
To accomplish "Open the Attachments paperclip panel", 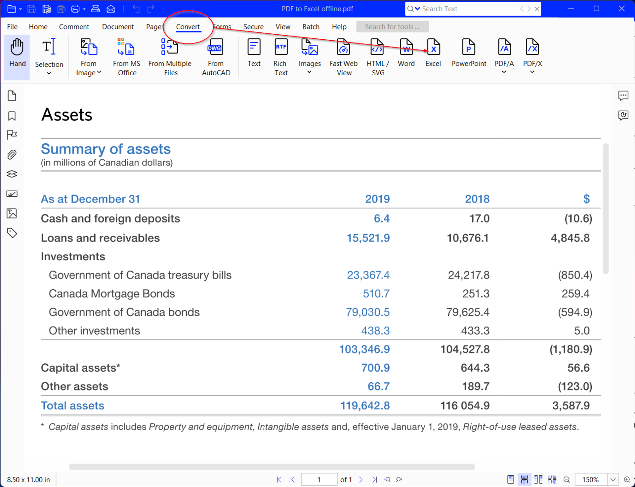I will tap(12, 155).
